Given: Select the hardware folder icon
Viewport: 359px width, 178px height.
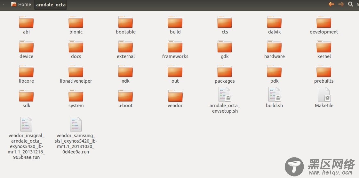Looking at the screenshot, I should [274, 47].
